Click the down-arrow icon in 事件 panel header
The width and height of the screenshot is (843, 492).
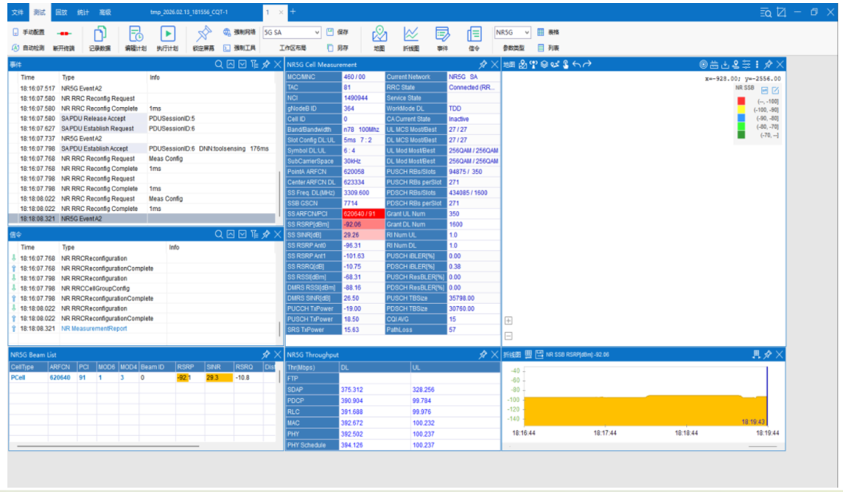[x=243, y=65]
